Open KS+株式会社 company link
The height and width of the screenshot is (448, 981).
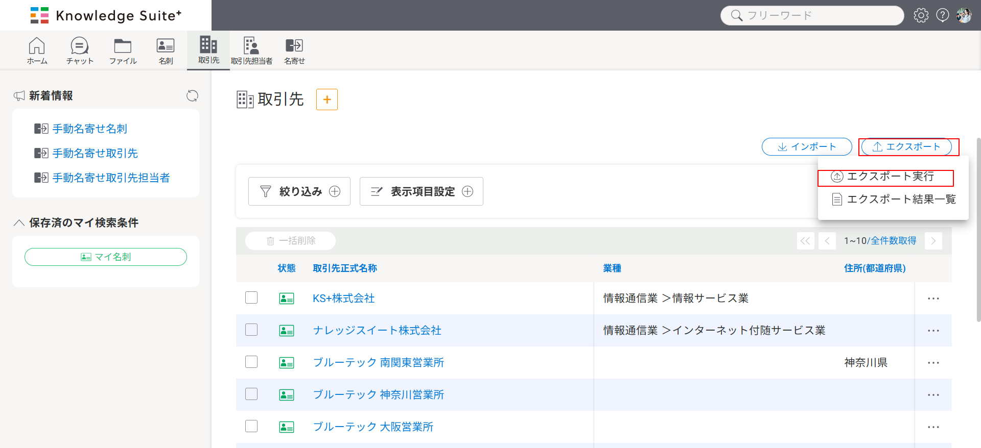point(343,298)
